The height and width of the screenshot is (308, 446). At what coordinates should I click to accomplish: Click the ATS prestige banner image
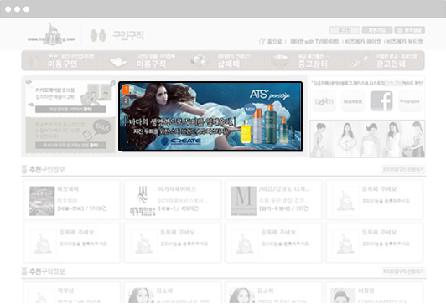click(x=210, y=116)
